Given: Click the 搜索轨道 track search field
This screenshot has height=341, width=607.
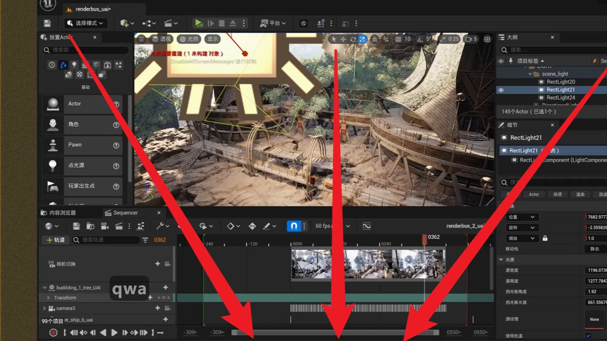Looking at the screenshot, I should (106, 240).
